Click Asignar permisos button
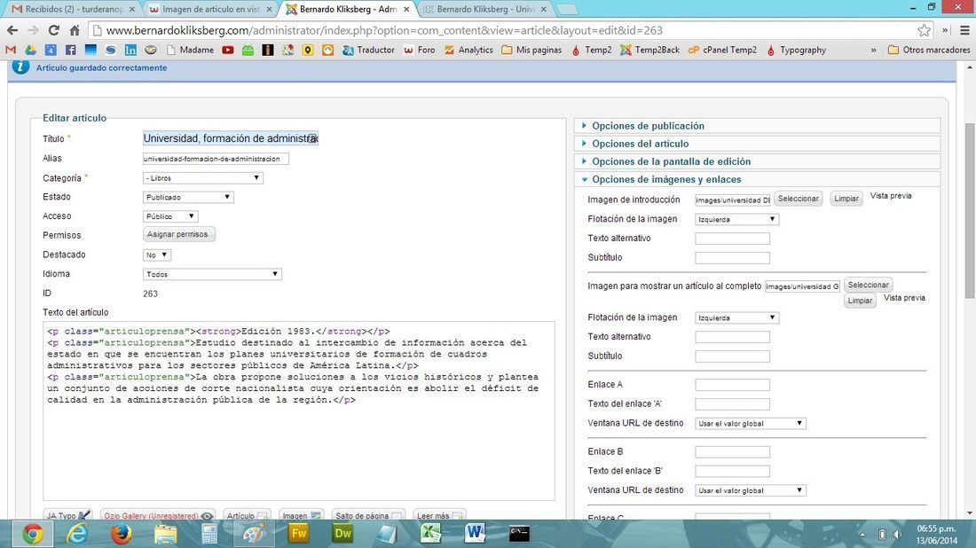The height and width of the screenshot is (548, 976). [x=179, y=234]
